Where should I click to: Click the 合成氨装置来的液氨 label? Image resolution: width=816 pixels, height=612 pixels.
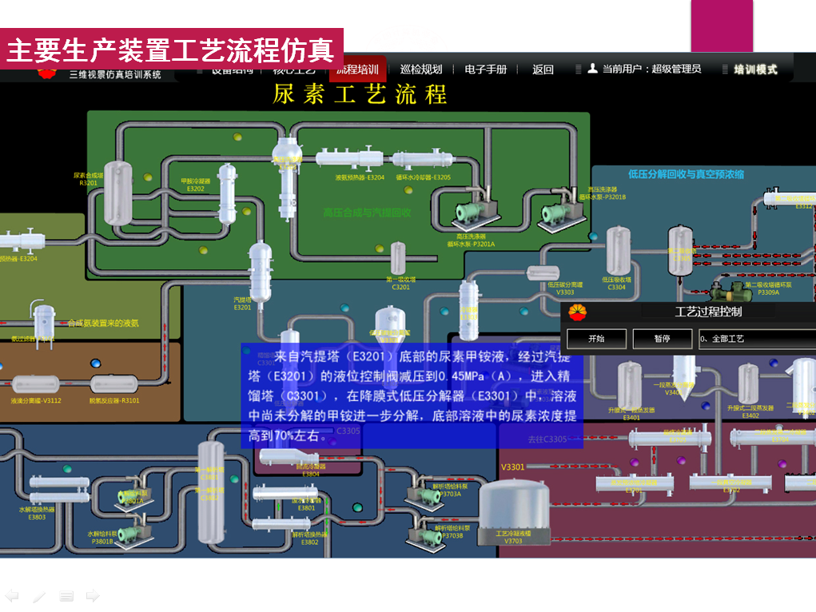click(x=104, y=323)
